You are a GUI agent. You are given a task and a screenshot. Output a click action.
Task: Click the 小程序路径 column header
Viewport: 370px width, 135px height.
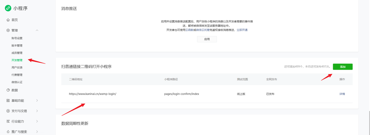point(171,79)
